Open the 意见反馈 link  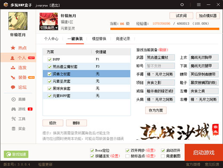[x=212, y=165]
